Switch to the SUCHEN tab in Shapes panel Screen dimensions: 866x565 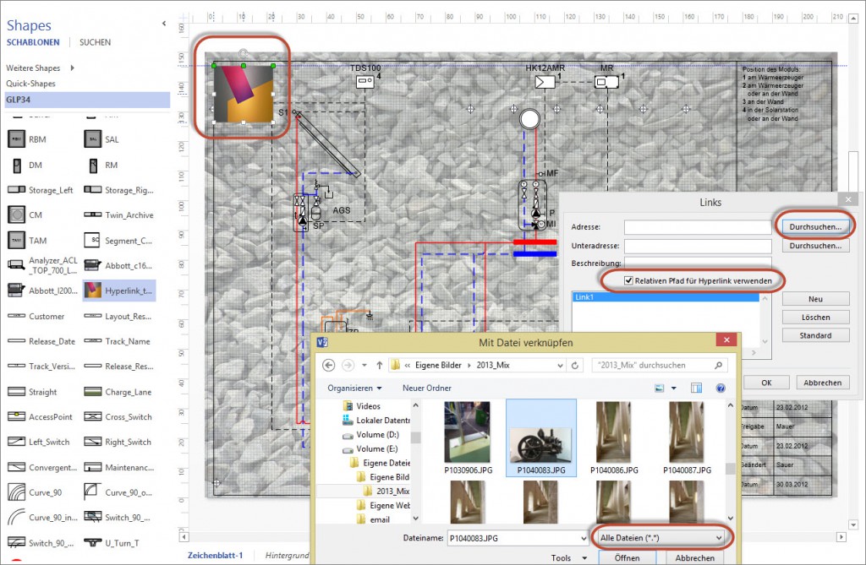pos(94,42)
